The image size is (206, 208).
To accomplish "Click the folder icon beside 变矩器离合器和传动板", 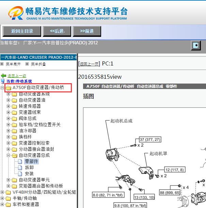I will click(x=14, y=186).
